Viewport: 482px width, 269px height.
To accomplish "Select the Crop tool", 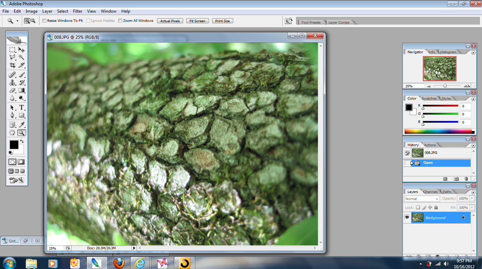I will pos(12,65).
